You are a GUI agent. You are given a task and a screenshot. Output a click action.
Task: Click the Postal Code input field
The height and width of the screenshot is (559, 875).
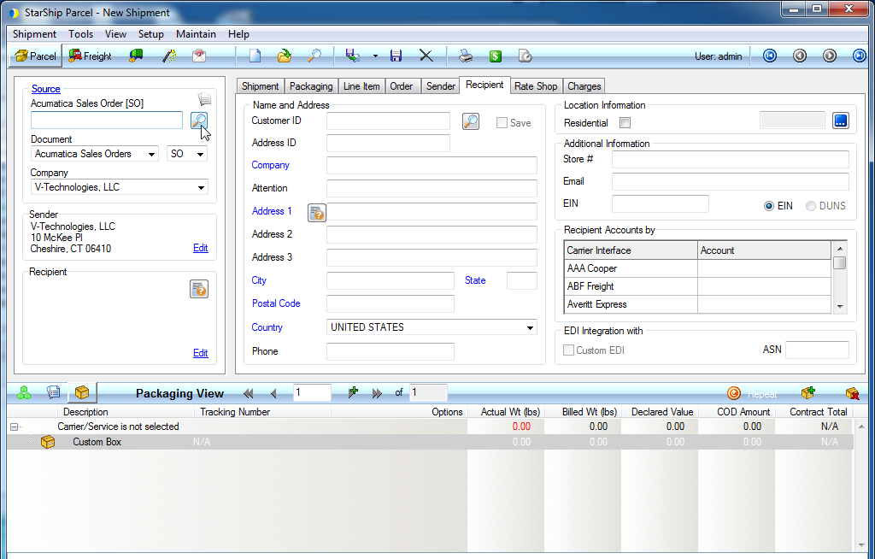[390, 303]
